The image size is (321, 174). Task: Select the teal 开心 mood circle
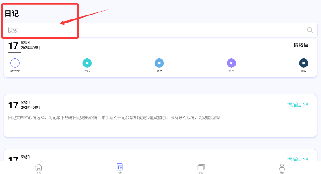(87, 63)
